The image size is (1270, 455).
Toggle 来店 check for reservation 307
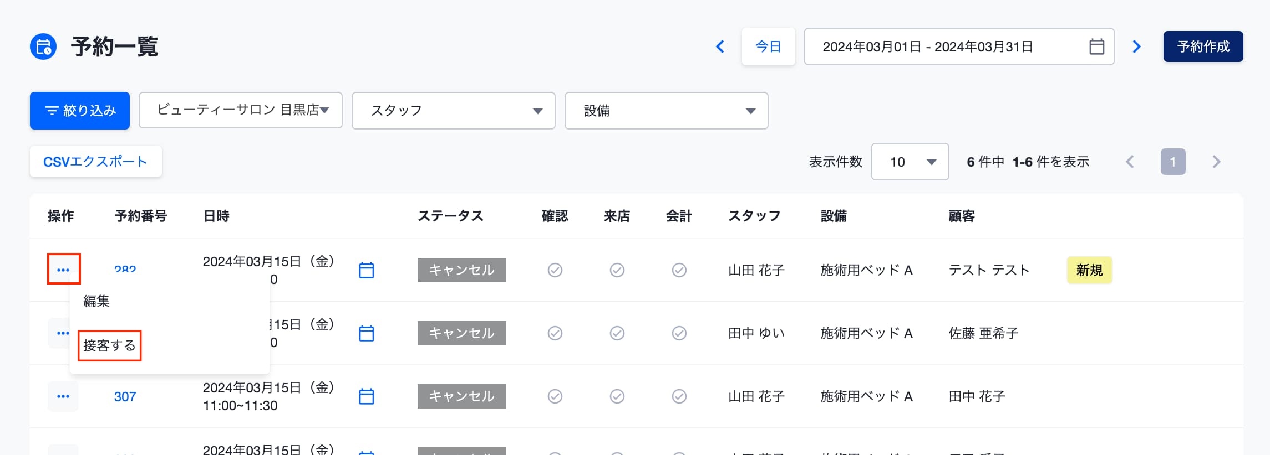coord(617,396)
